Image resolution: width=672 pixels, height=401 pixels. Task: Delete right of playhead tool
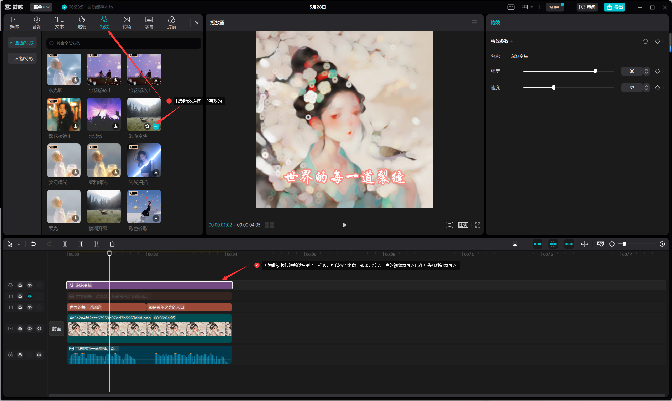tap(96, 244)
